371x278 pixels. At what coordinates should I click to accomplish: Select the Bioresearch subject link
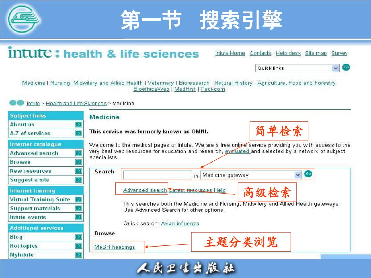[194, 83]
